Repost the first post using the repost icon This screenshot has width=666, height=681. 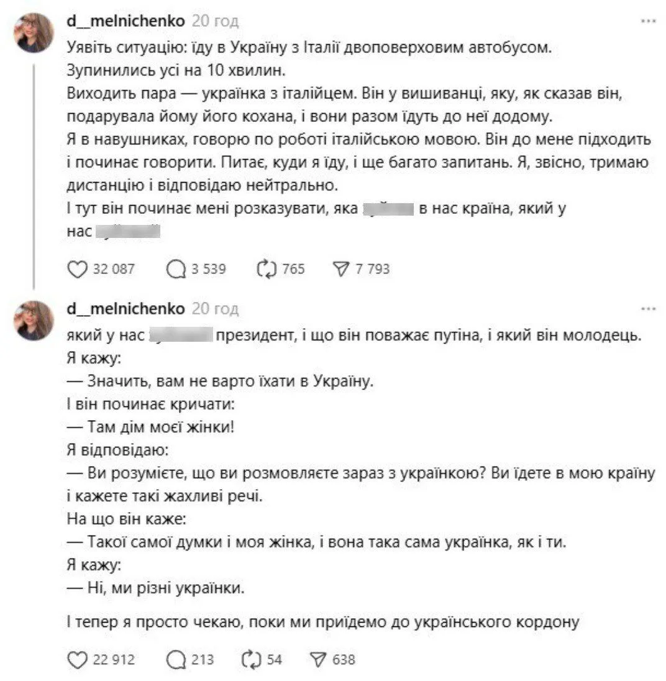[267, 269]
